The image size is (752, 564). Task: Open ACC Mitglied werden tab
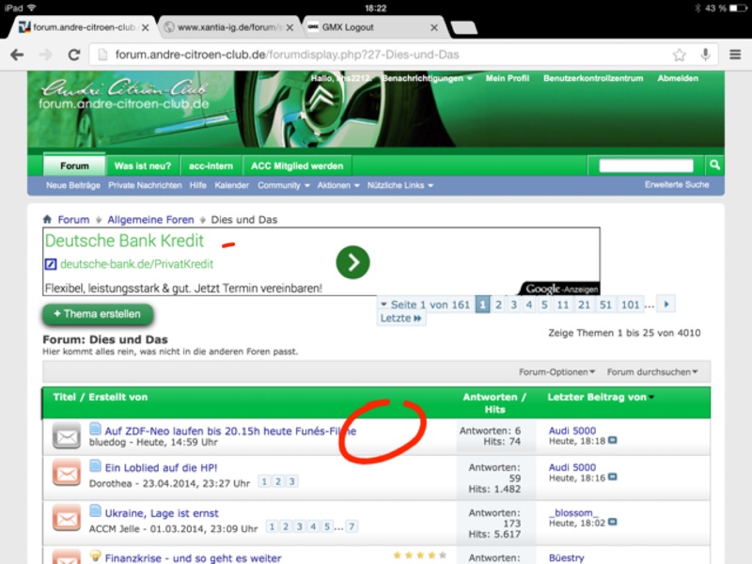click(x=297, y=166)
